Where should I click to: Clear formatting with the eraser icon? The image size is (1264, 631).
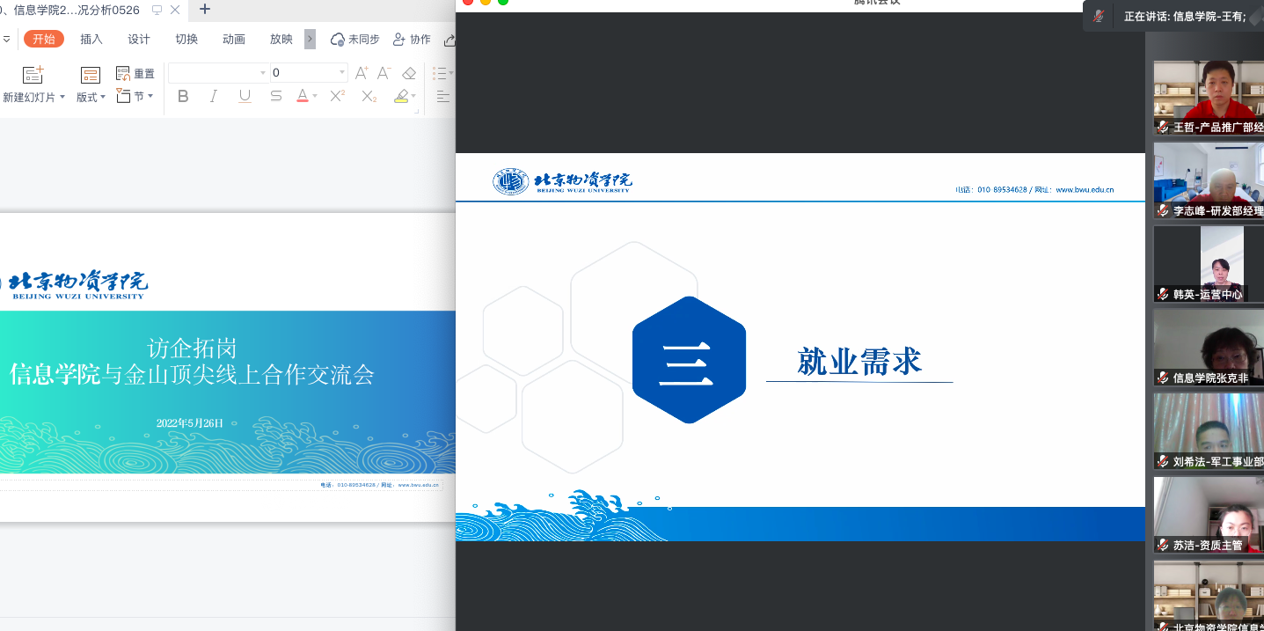click(409, 73)
